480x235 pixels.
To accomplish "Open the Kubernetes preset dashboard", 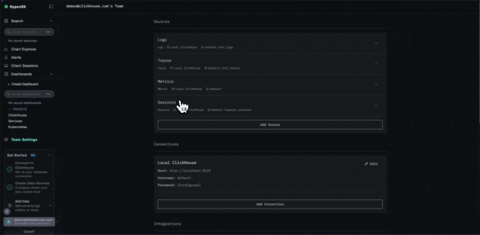I will pos(17,127).
